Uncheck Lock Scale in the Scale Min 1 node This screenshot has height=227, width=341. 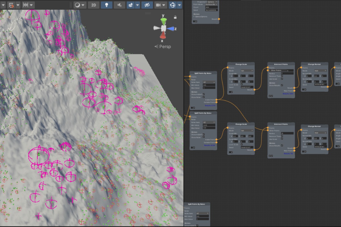[242, 84]
